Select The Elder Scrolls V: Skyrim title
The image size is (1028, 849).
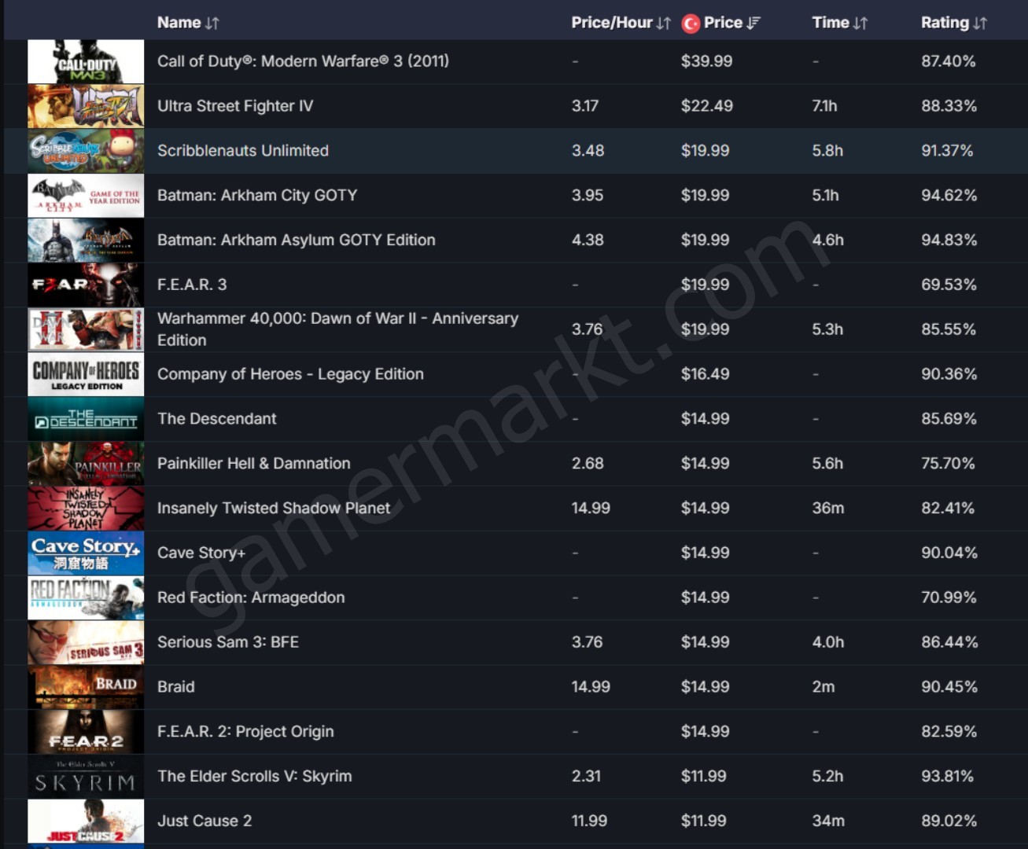[255, 777]
